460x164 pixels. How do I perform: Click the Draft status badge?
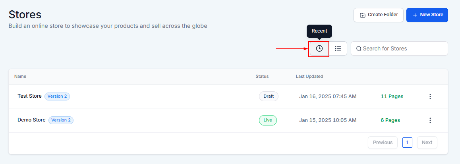(269, 96)
